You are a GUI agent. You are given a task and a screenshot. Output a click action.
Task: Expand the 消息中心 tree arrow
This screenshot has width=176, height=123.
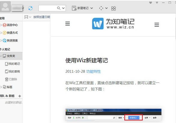click(x=1, y=25)
